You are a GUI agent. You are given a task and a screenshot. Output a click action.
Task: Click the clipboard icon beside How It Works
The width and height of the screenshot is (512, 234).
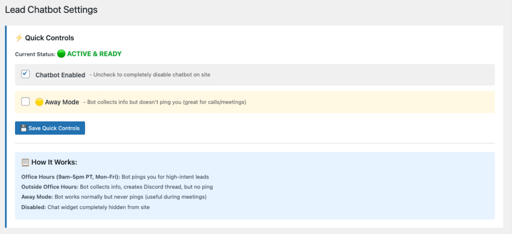(x=25, y=162)
